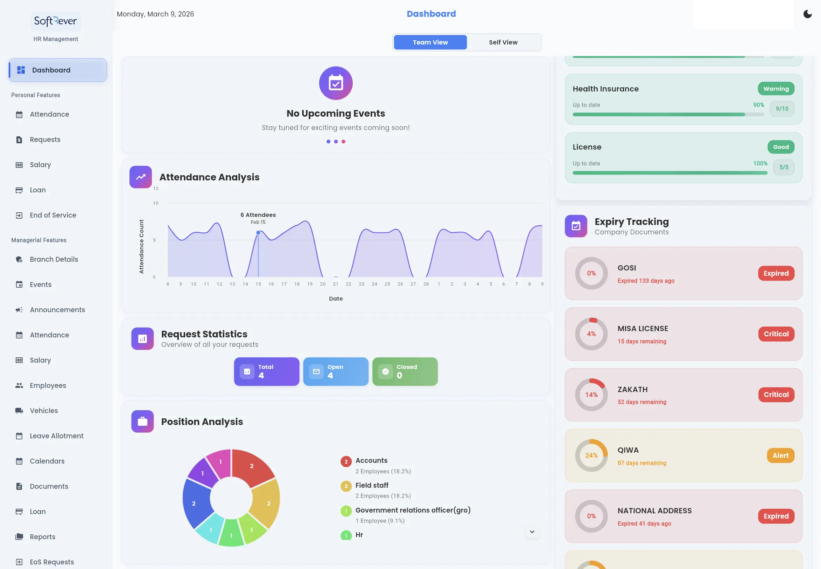Expand position legend chevron
The width and height of the screenshot is (821, 569).
coord(532,532)
